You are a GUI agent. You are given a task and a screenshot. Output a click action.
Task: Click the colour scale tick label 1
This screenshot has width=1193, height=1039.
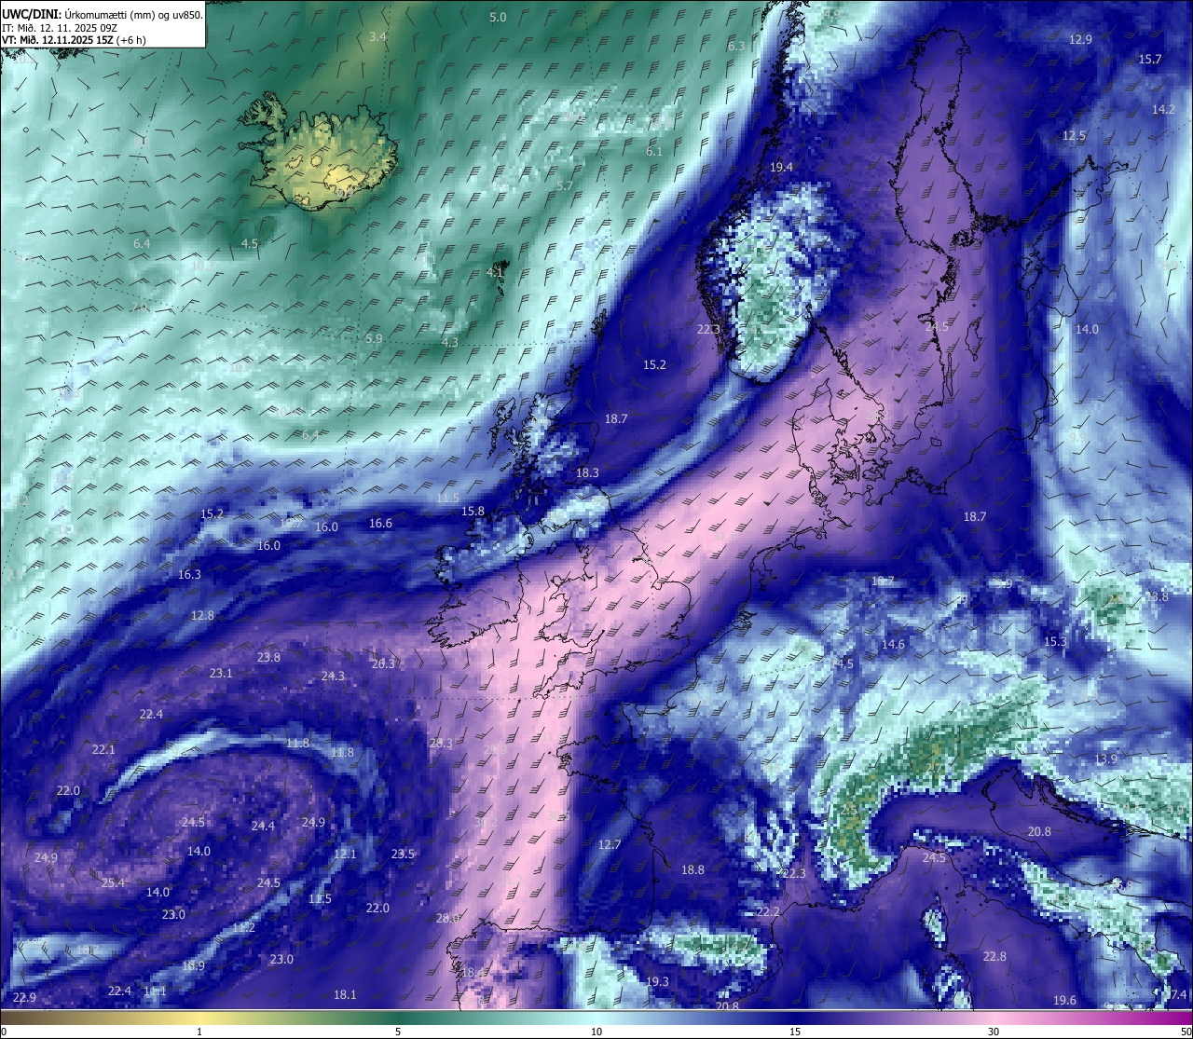point(199,1032)
